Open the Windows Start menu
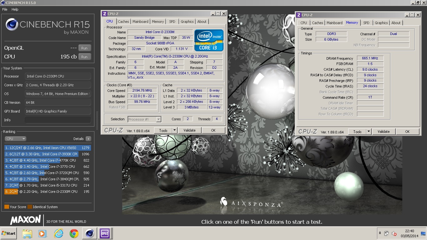The width and height of the screenshot is (427, 240). point(8,233)
